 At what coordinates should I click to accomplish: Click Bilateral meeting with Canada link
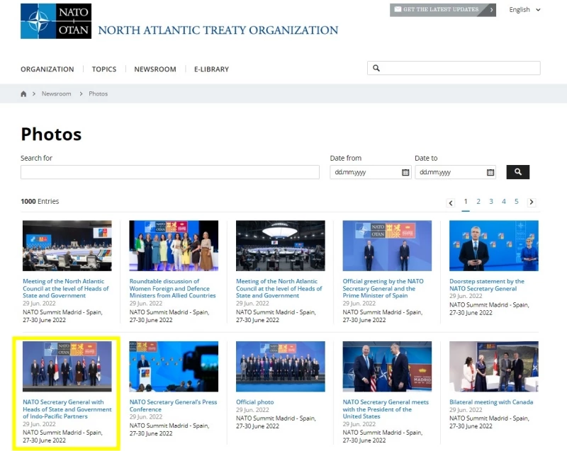click(x=491, y=402)
